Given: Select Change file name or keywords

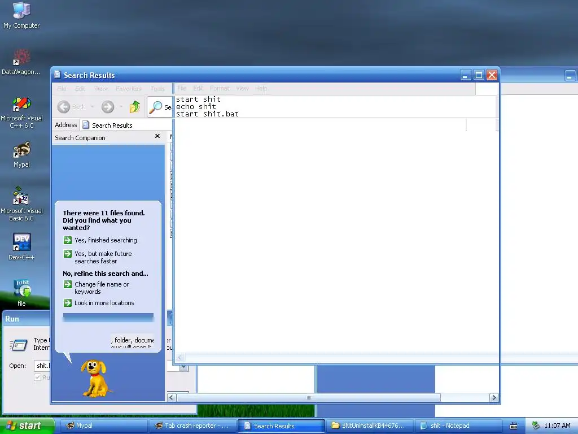Looking at the screenshot, I should point(102,288).
